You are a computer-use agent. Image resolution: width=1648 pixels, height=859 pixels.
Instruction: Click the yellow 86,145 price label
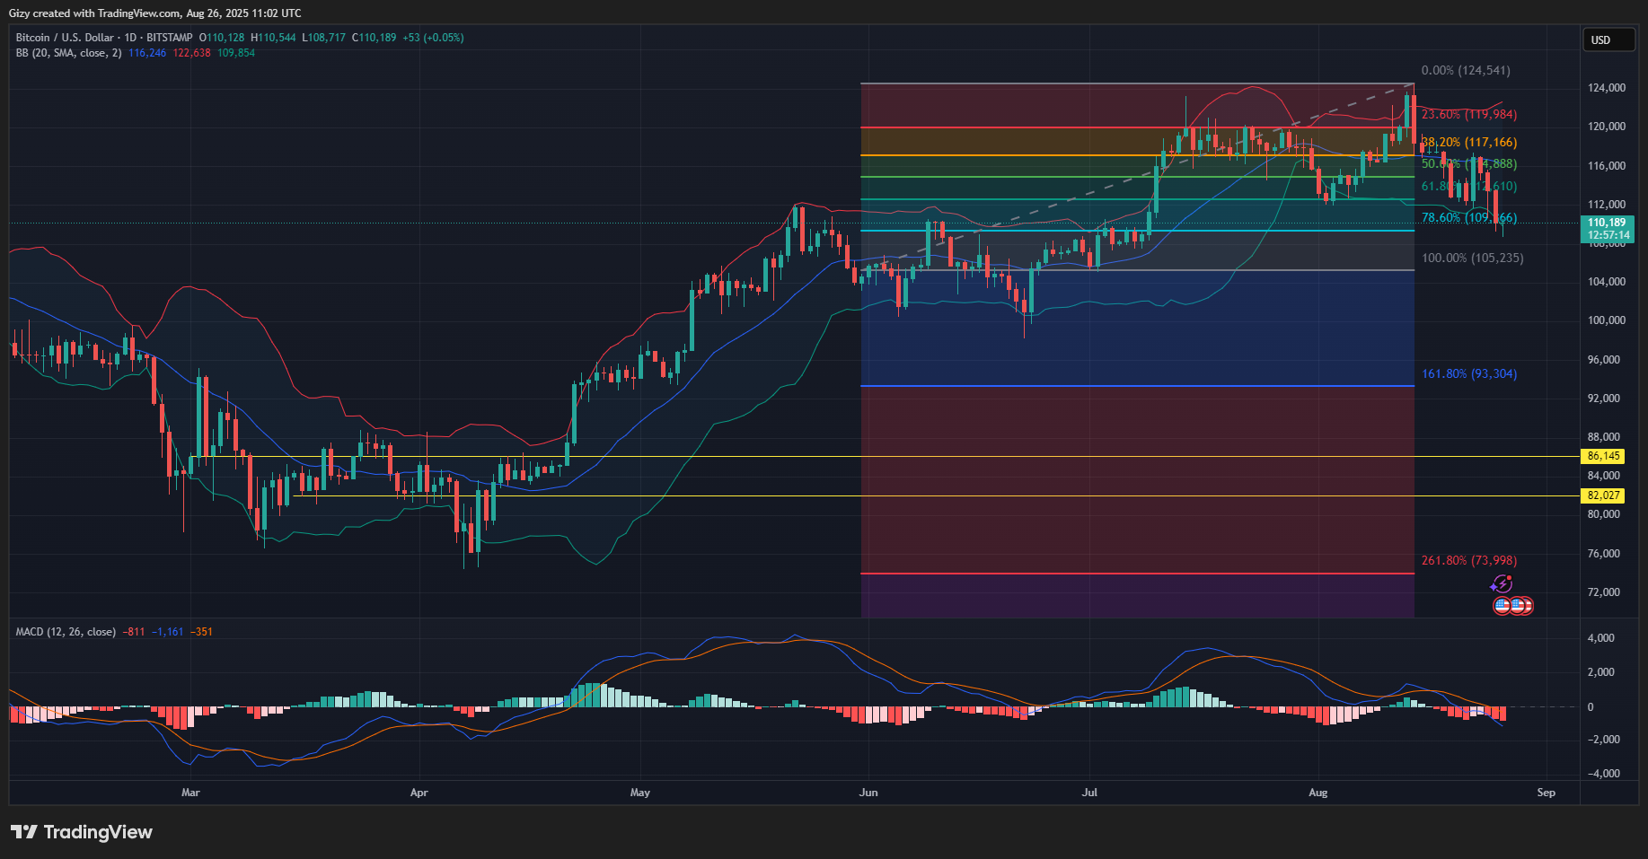(1603, 456)
